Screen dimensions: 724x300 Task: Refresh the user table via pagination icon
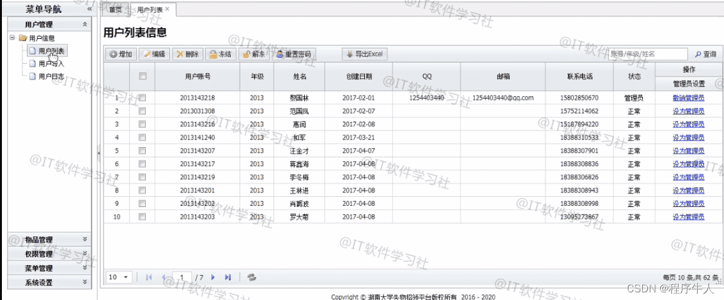click(252, 277)
